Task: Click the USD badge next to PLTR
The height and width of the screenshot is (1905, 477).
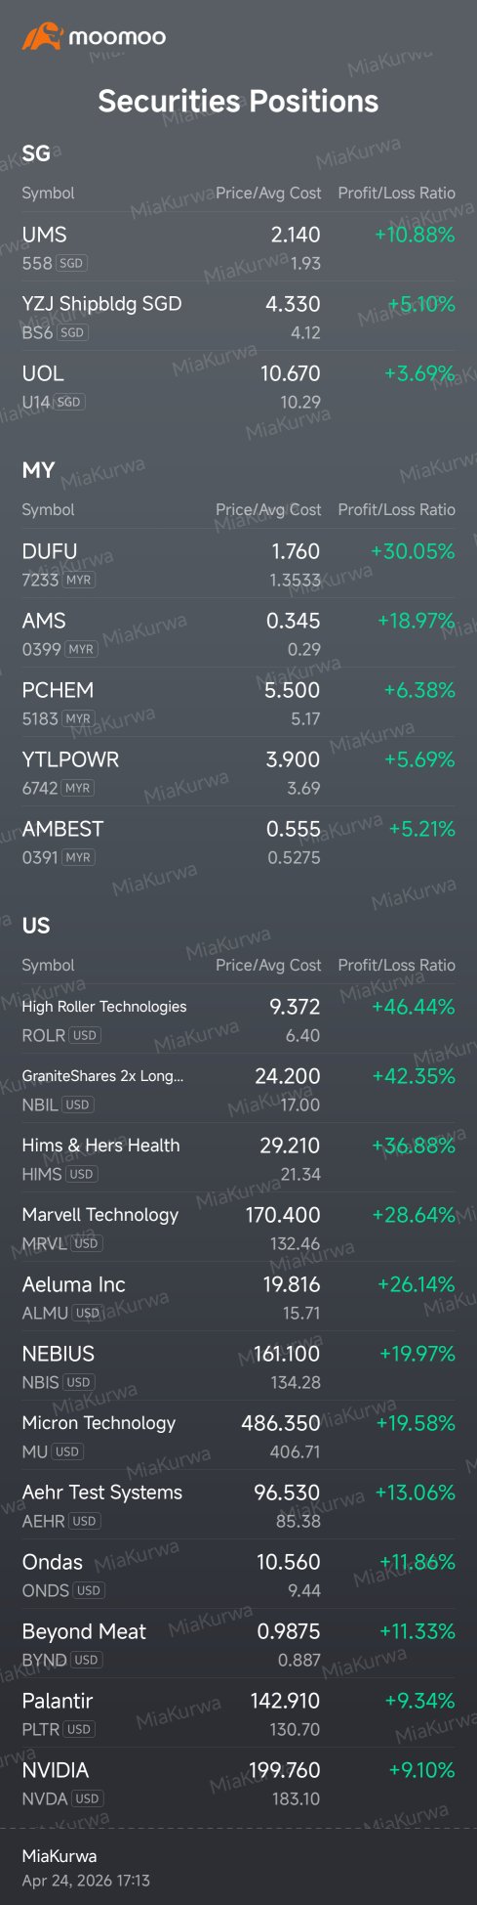Action: (x=79, y=1729)
